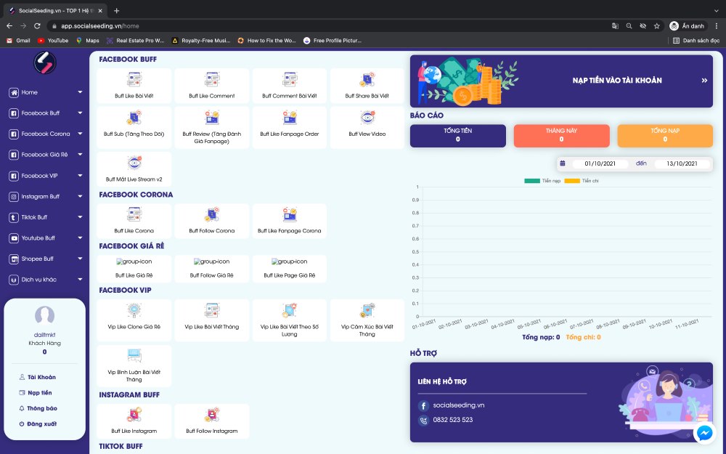This screenshot has width=726, height=454.
Task: Click the start date field 01/10/2021
Action: (600, 163)
